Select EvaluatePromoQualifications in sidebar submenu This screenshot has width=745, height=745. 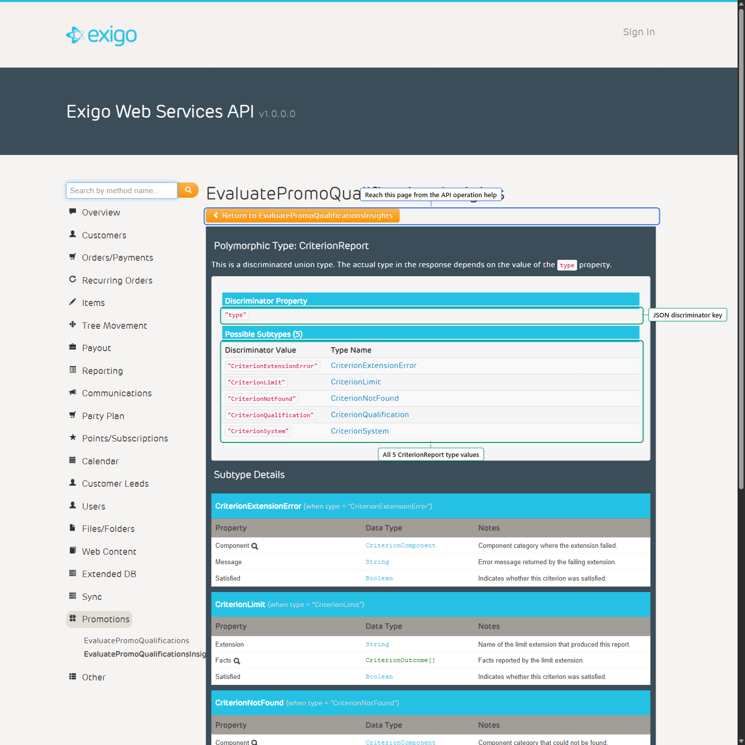(136, 641)
